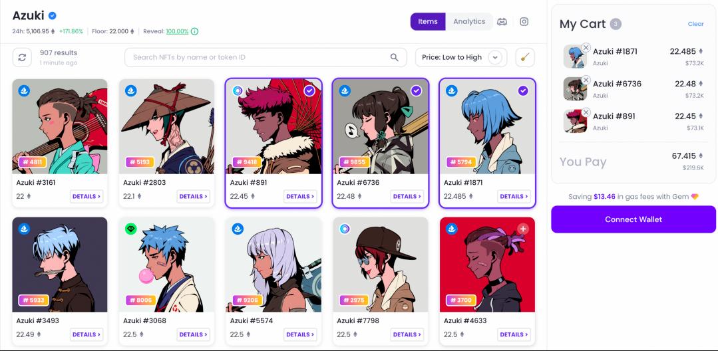The width and height of the screenshot is (718, 351).
Task: Open the Instagram icon link
Action: pyautogui.click(x=524, y=21)
